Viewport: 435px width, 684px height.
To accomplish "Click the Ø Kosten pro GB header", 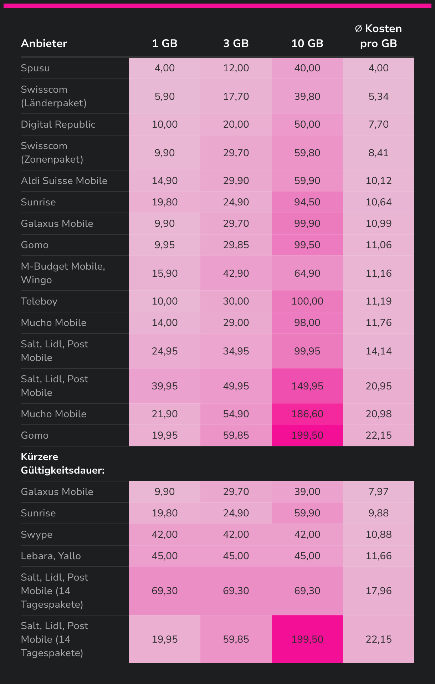I will point(378,36).
